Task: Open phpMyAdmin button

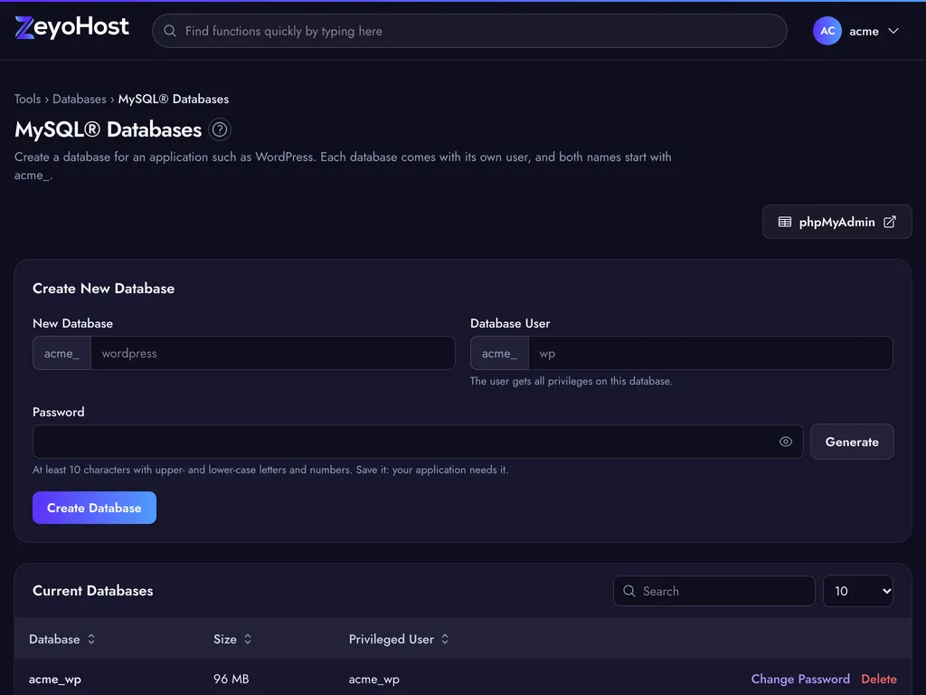Action: pyautogui.click(x=836, y=222)
